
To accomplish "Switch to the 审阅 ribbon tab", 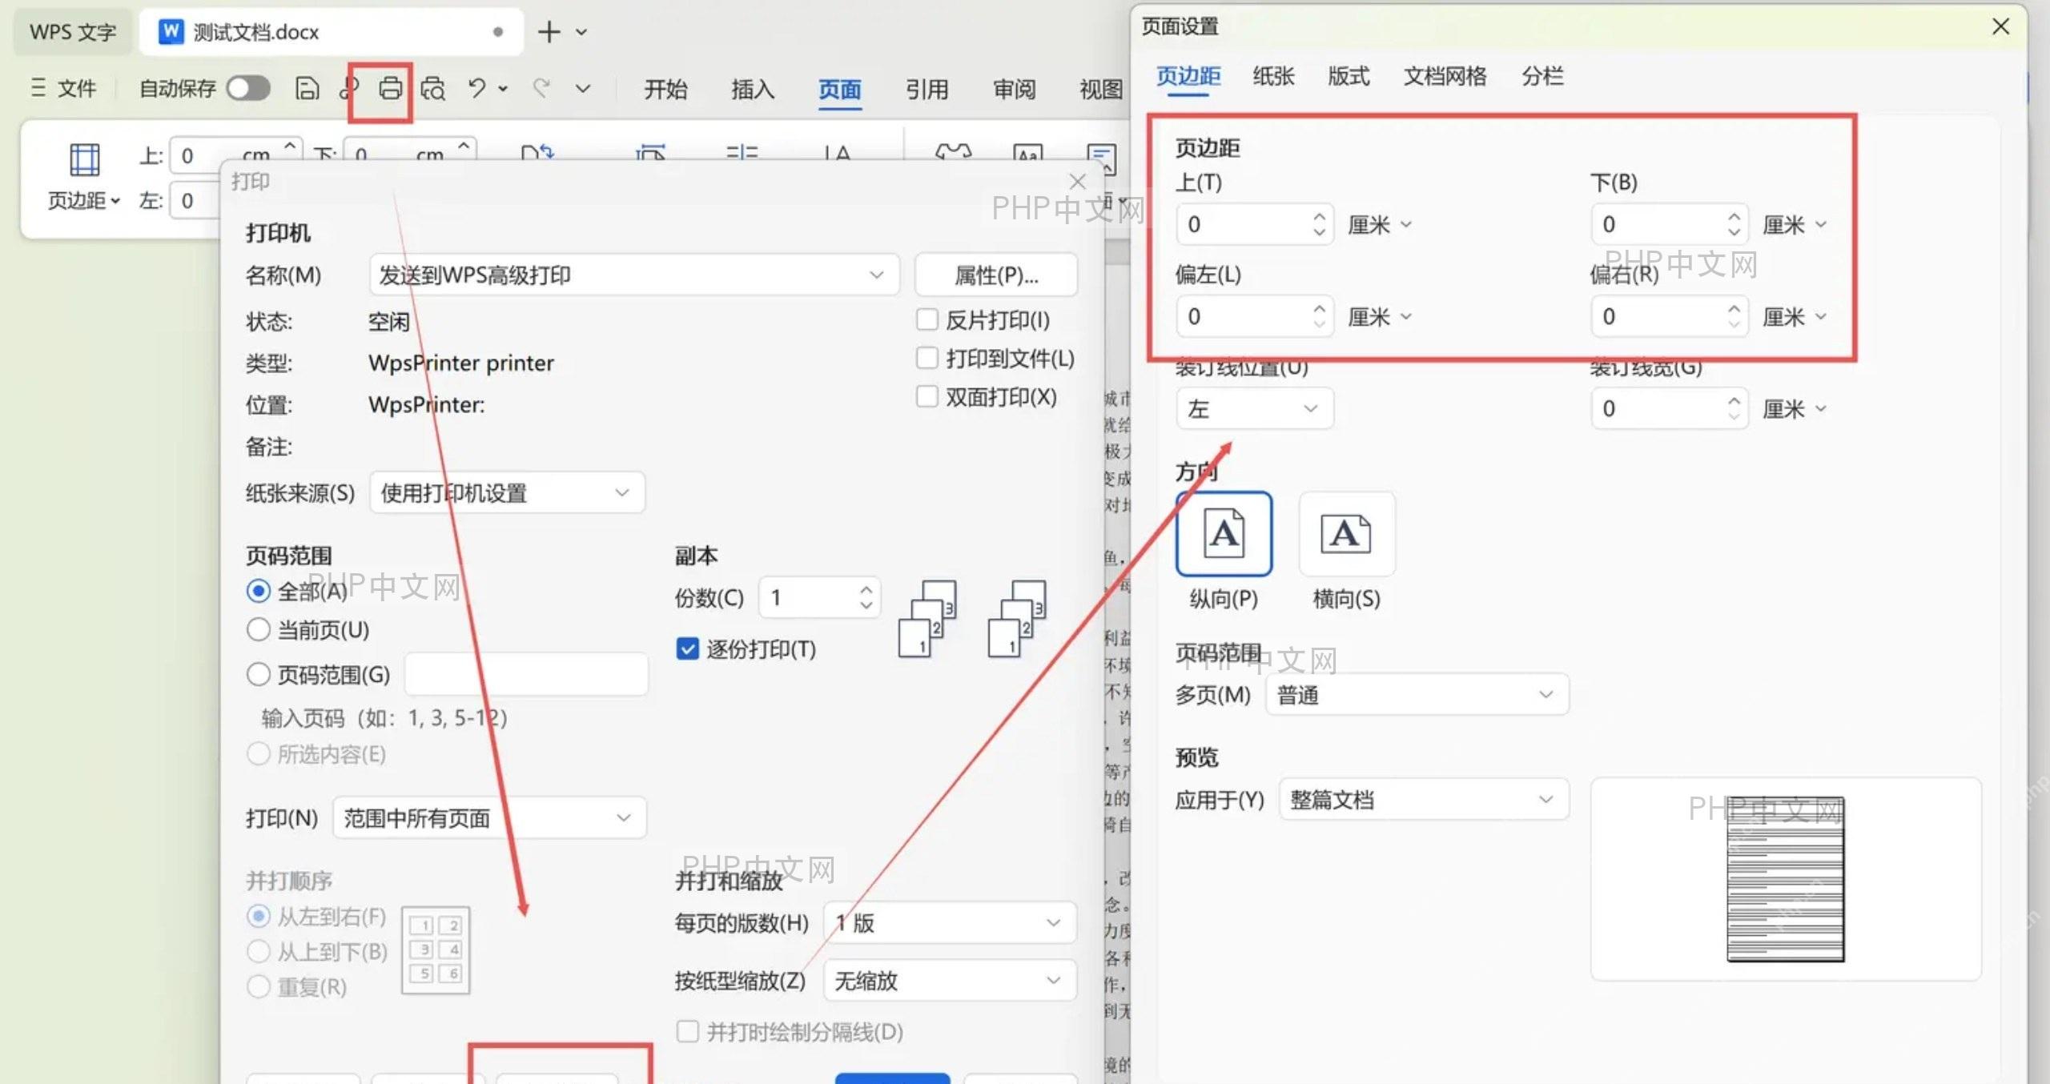I will (x=1014, y=89).
